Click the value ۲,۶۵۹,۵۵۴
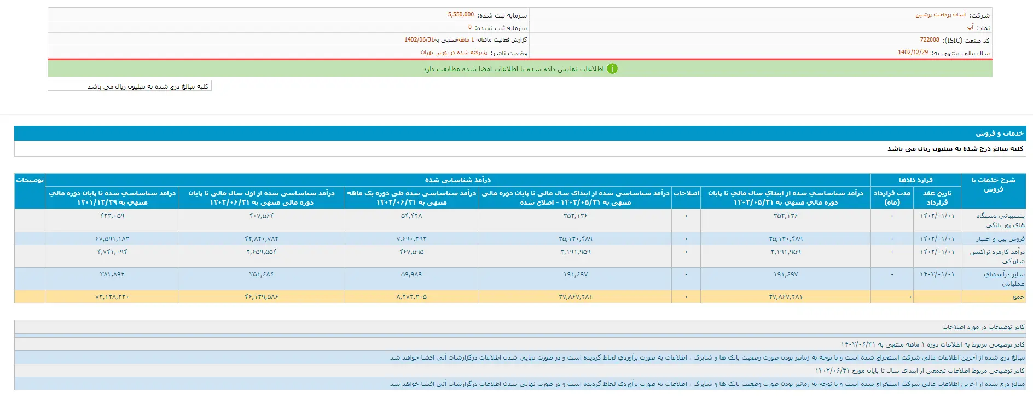The image size is (1033, 398). [x=262, y=252]
